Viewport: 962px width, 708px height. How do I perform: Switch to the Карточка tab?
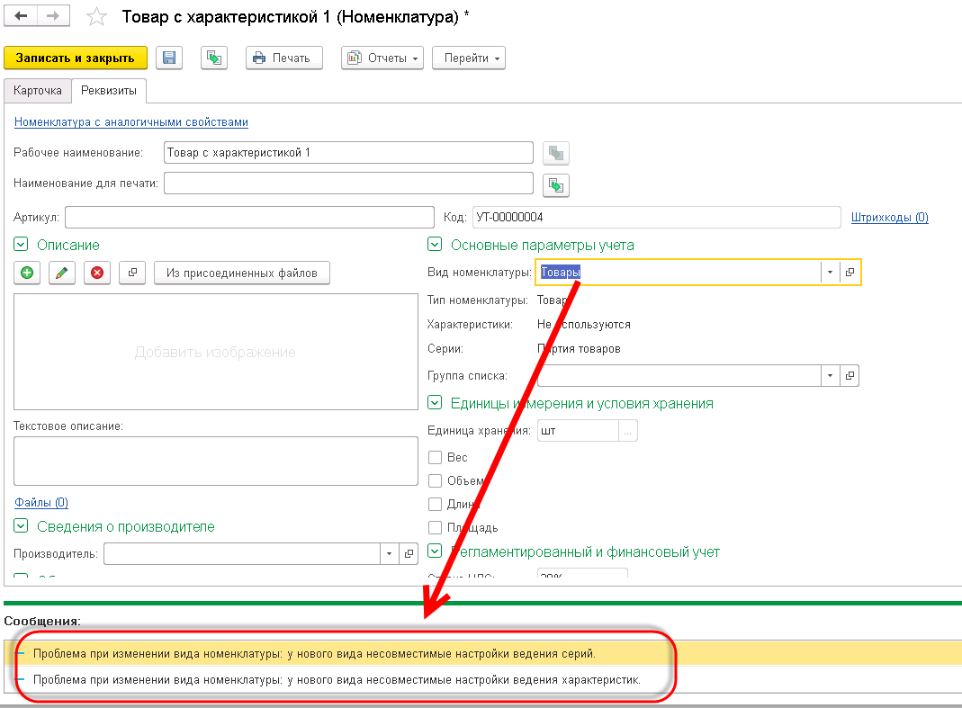[38, 91]
